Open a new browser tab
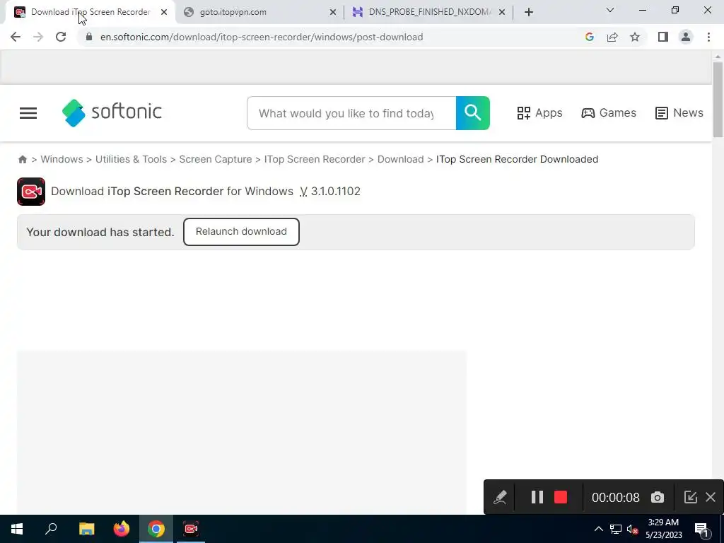 tap(529, 13)
